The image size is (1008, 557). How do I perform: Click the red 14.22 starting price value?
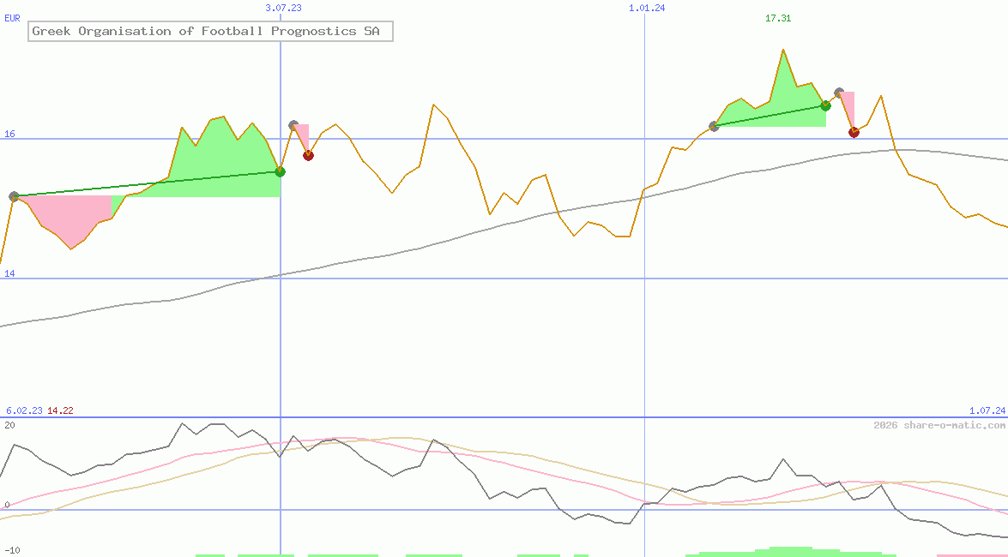60,410
